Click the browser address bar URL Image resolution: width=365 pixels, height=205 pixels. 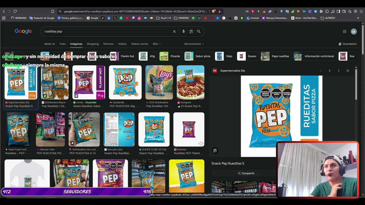(x=135, y=11)
